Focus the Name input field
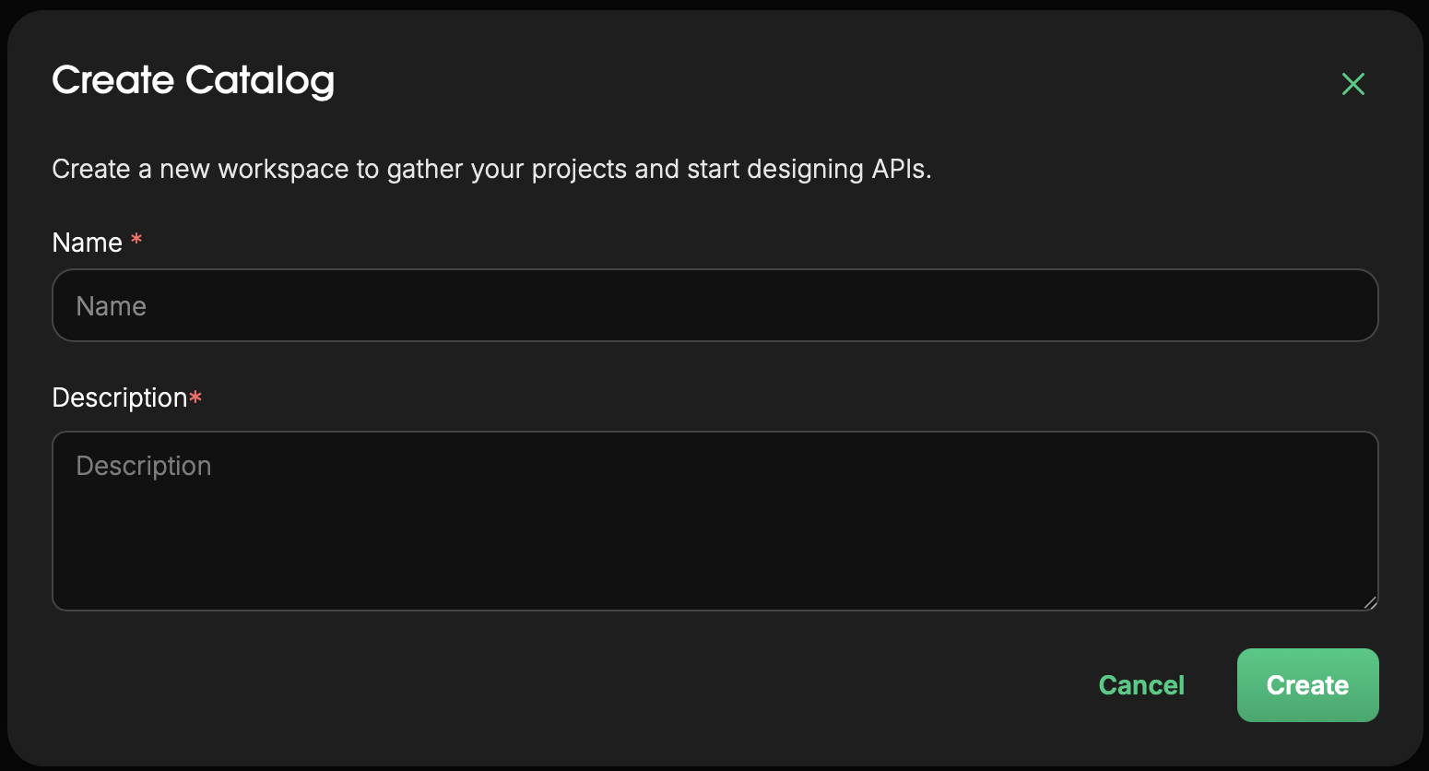 (714, 305)
